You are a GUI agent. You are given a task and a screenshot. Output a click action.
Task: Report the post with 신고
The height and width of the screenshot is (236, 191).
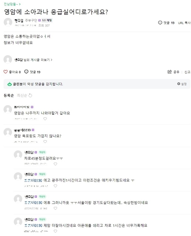point(187,72)
